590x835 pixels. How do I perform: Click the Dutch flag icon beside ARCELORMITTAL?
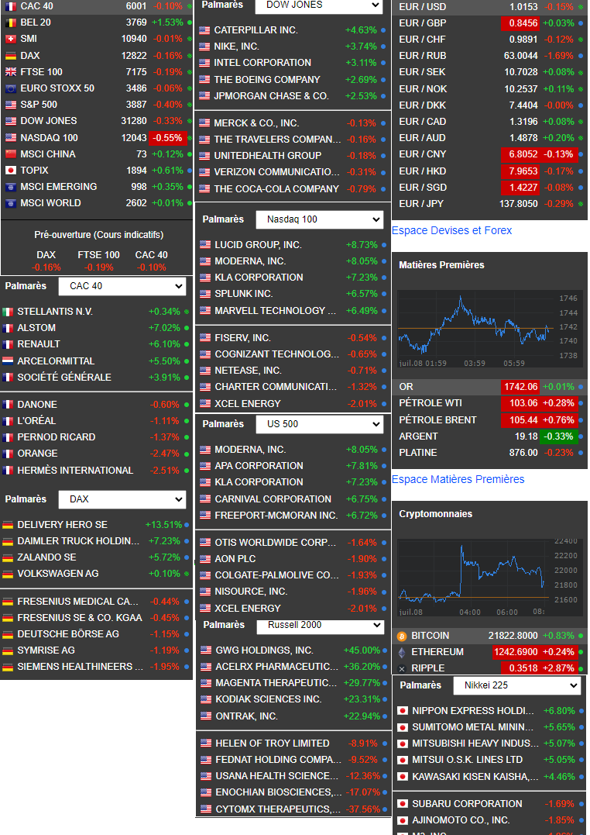(x=8, y=361)
